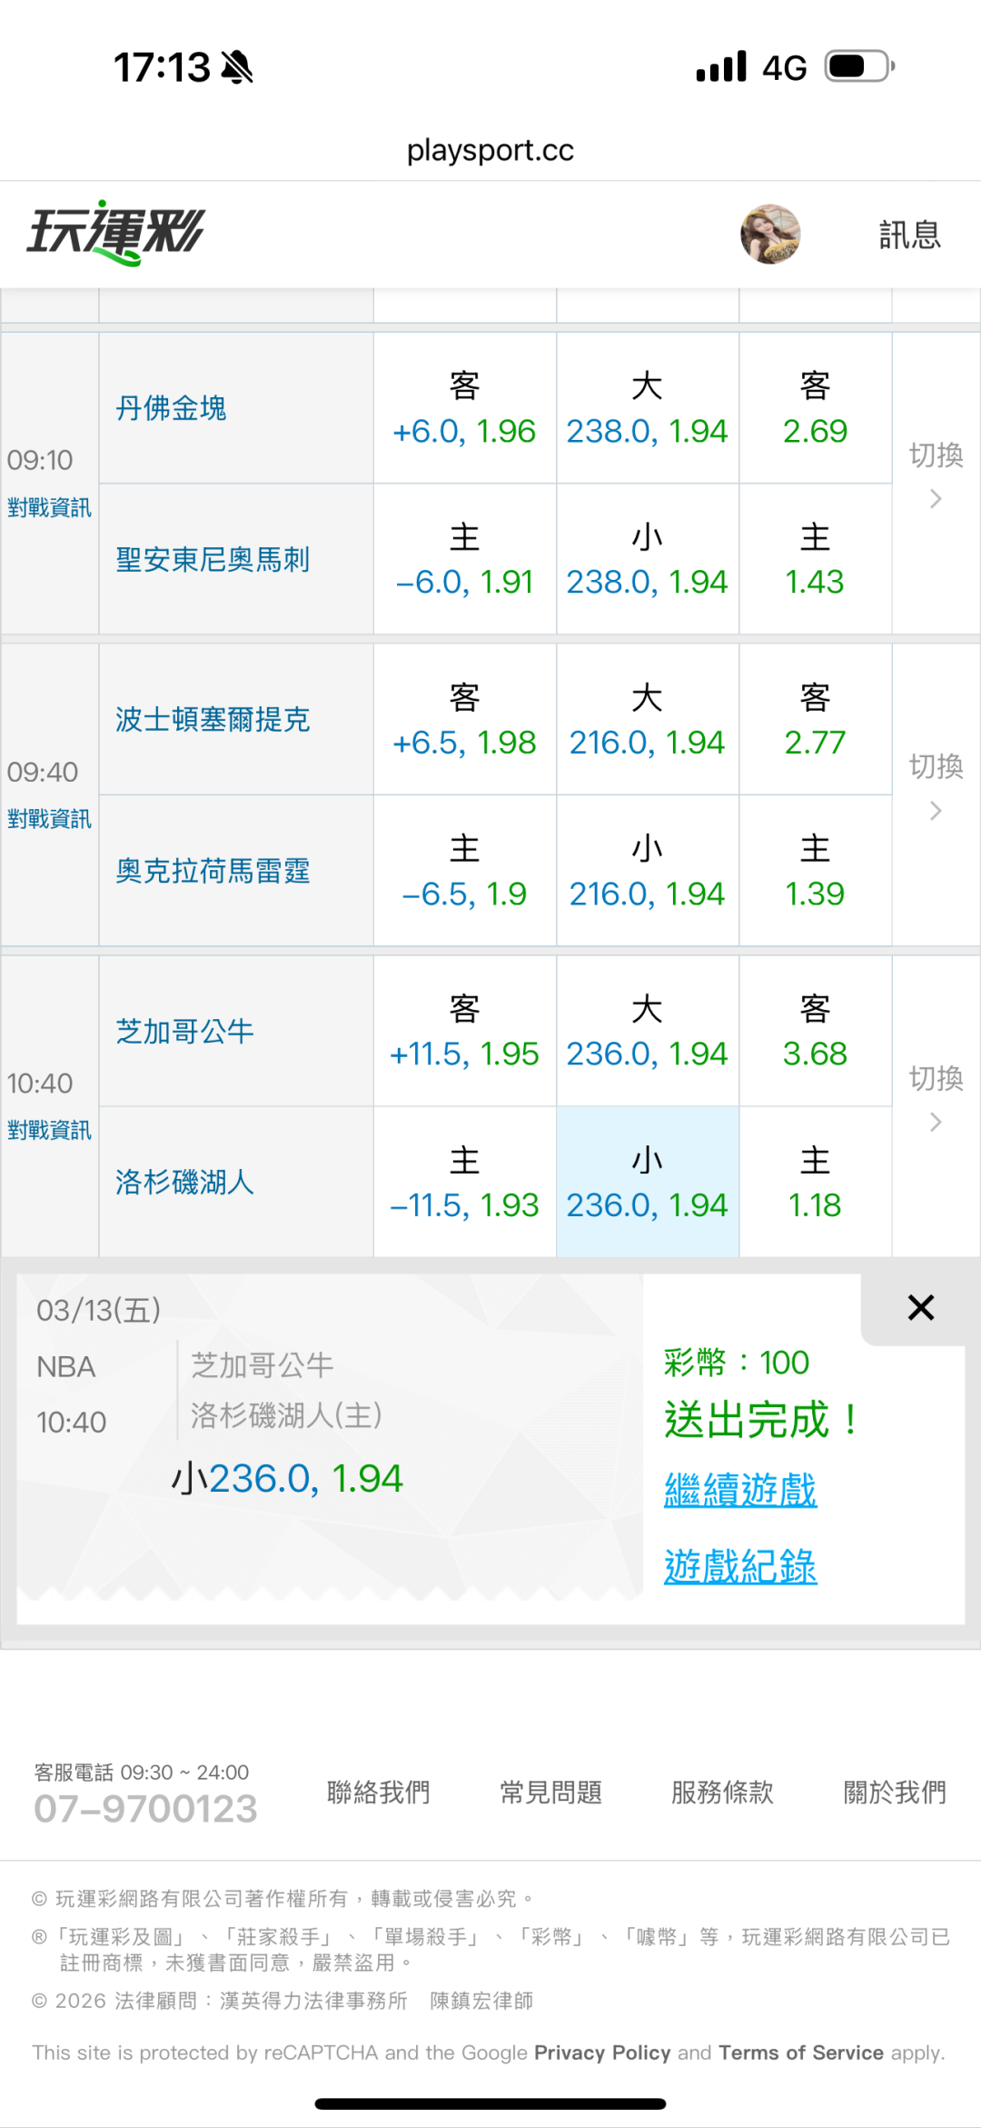Screen dimensions: 981x2128
Task: Open 對戰資訊 for the 09:10 game
Action: pos(49,508)
